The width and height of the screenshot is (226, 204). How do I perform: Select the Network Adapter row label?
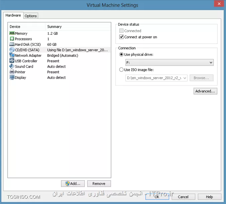(28, 56)
